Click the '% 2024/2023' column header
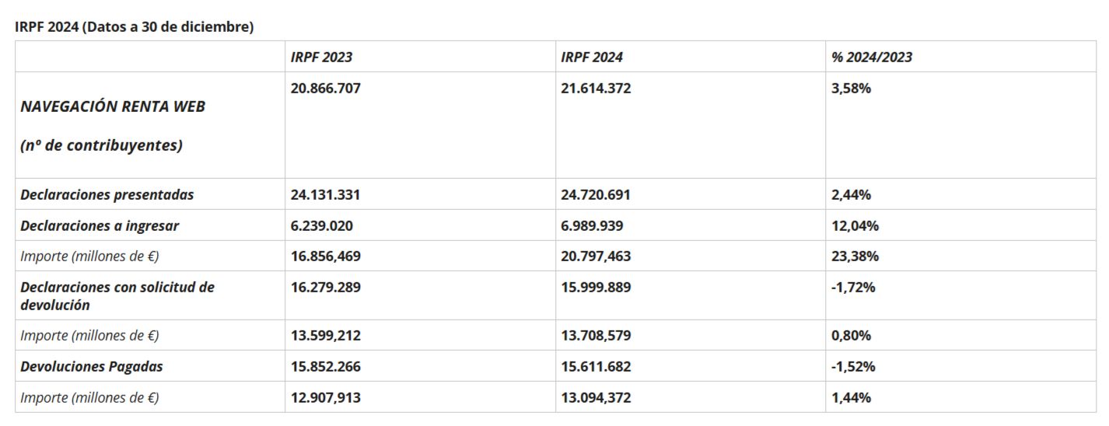 coord(872,57)
